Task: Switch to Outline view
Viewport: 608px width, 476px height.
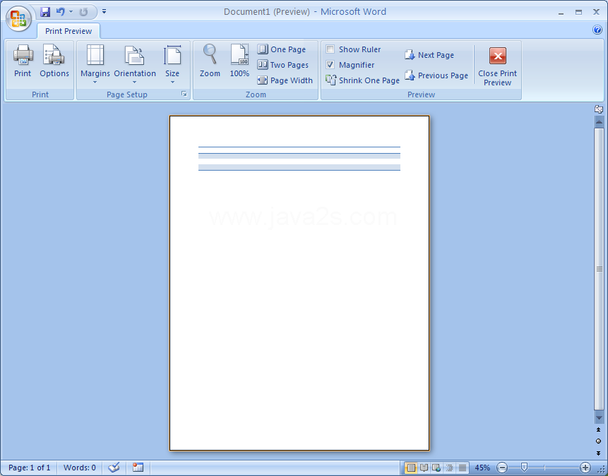Action: click(449, 468)
